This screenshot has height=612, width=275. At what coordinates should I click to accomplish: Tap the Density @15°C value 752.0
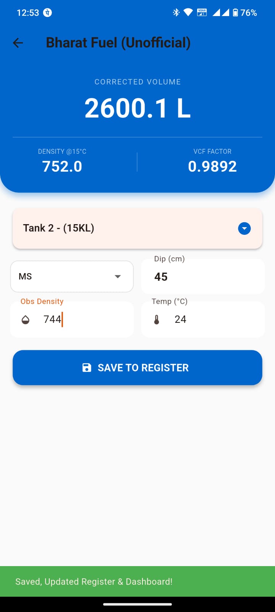pos(62,166)
